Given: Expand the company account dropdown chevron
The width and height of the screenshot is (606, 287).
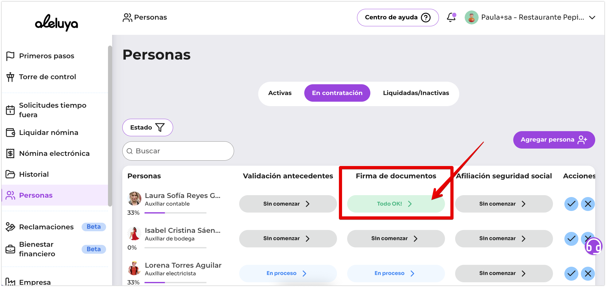Looking at the screenshot, I should tap(592, 18).
